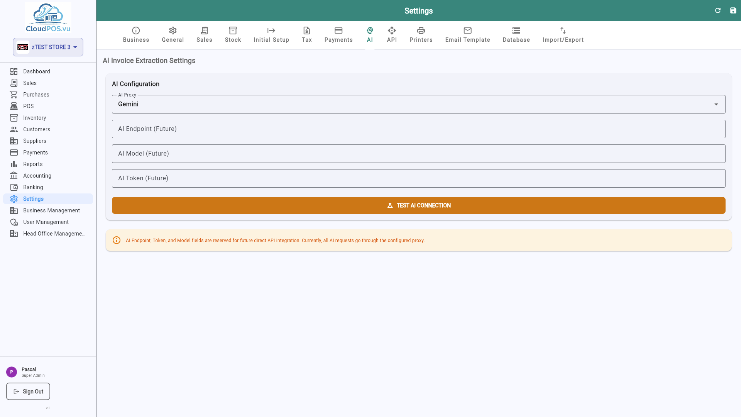Click the Banking wallet sidebar icon
Image resolution: width=741 pixels, height=417 pixels.
(x=14, y=187)
